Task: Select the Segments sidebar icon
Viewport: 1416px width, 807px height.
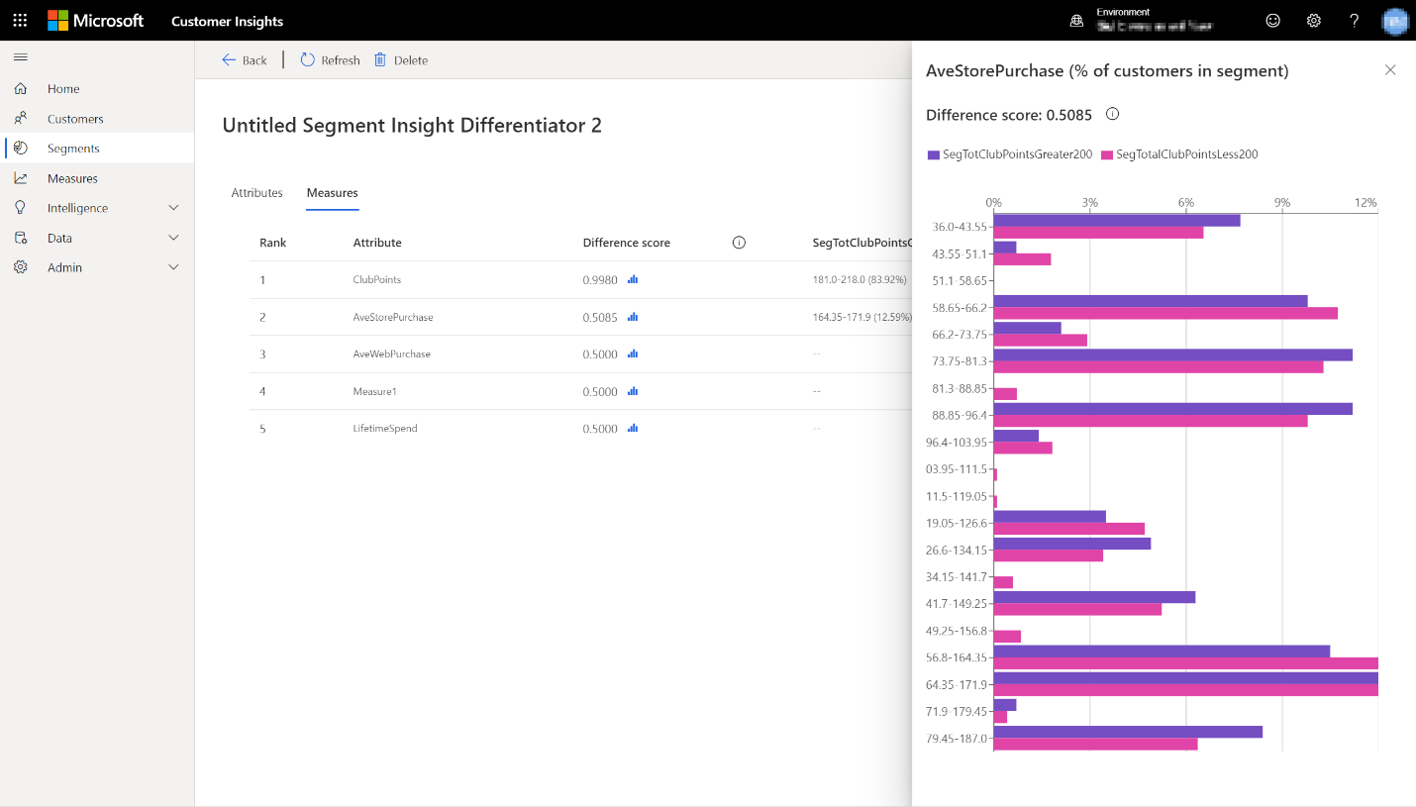Action: tap(20, 148)
